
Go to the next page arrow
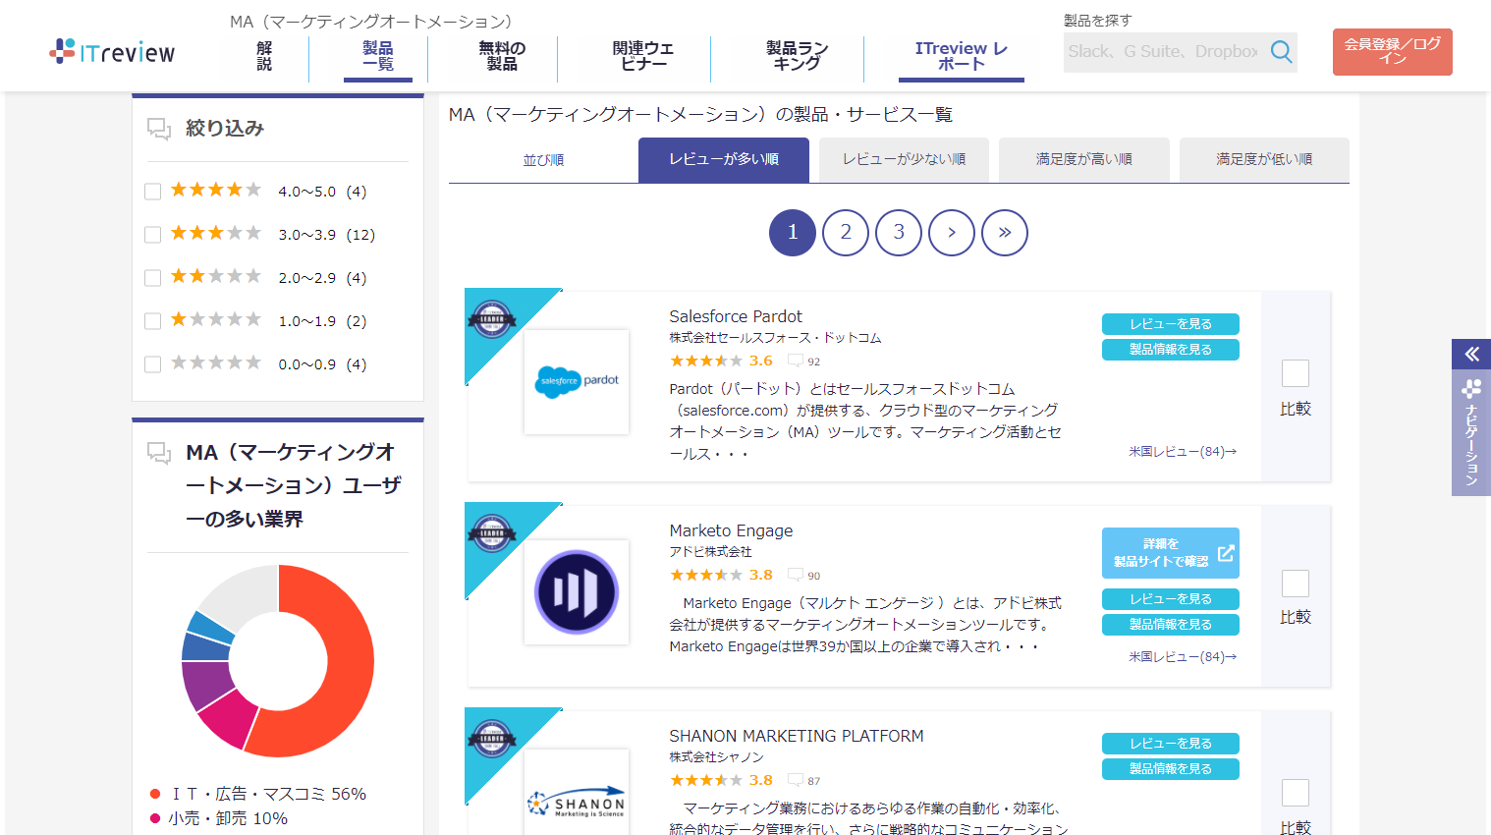(952, 233)
